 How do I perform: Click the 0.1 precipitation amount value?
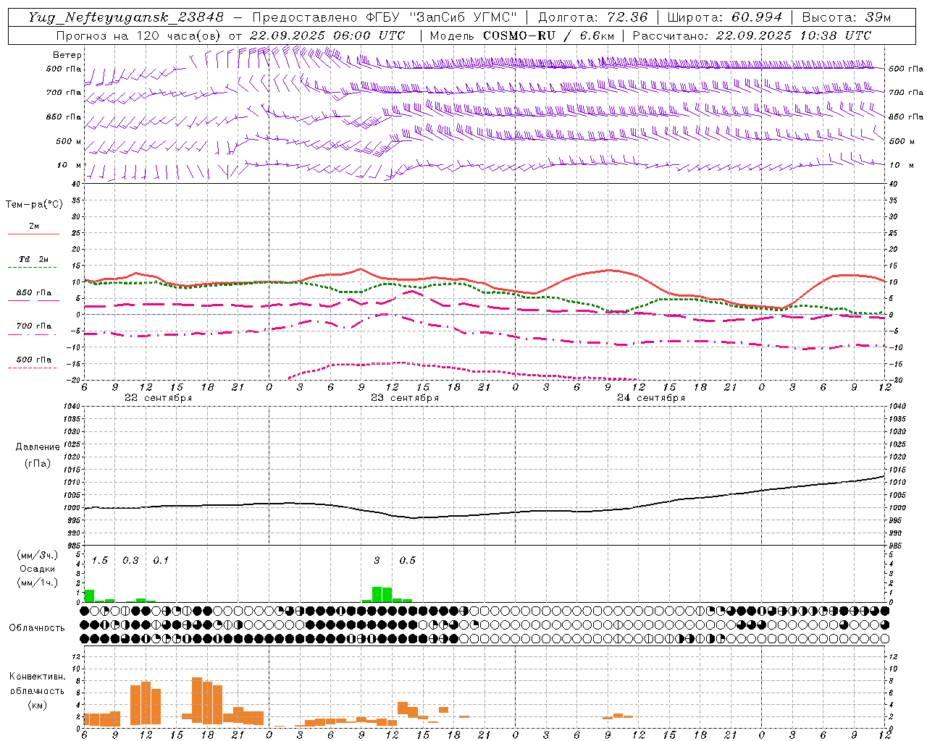161,561
